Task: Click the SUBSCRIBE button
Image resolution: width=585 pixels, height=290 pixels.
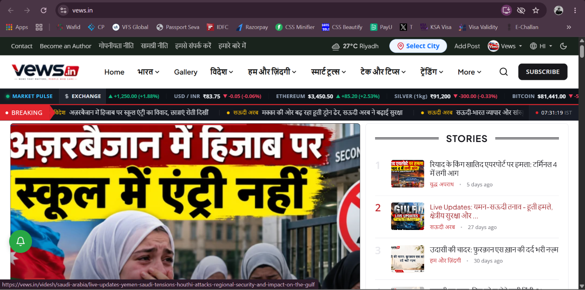Action: (x=543, y=71)
